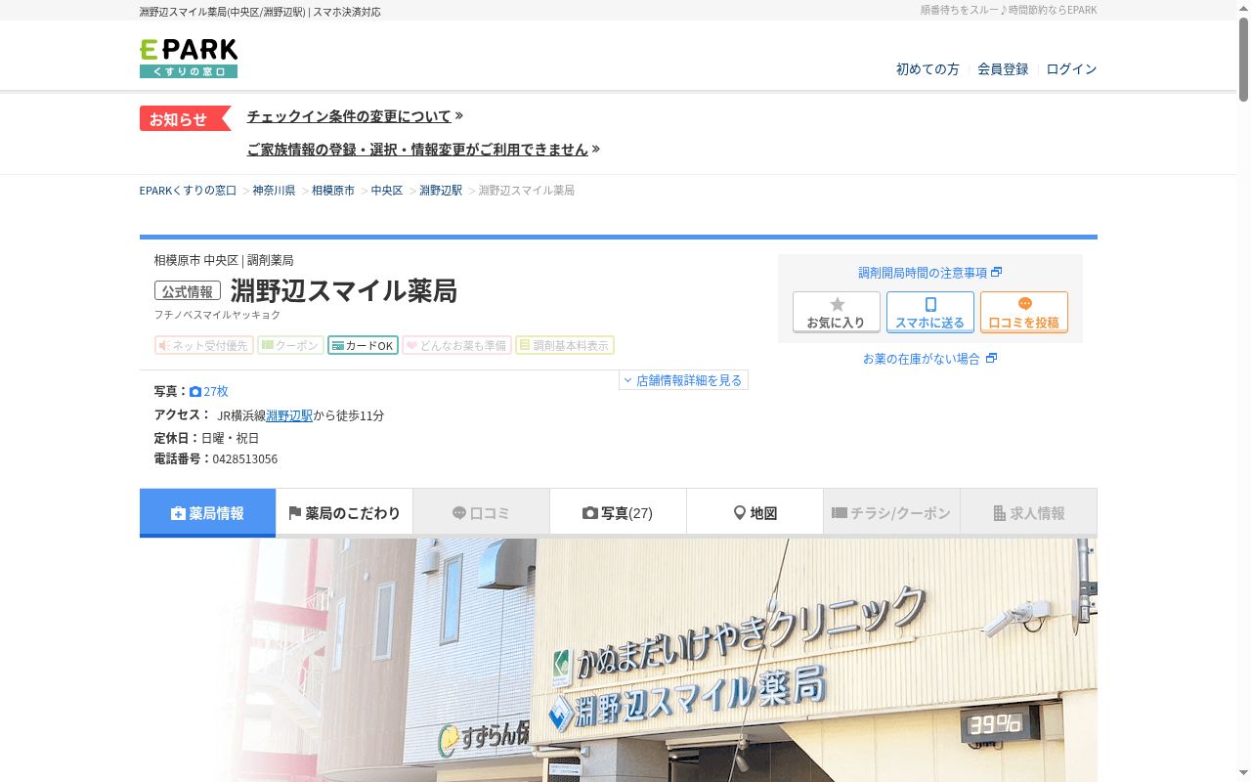This screenshot has width=1251, height=782.
Task: Click the page vertical scrollbar thumb
Action: (1244, 59)
